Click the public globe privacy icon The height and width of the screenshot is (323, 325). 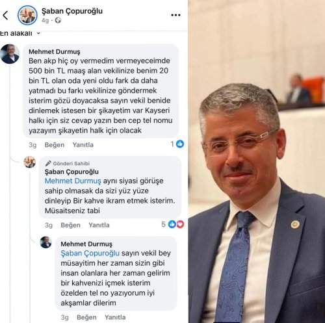click(x=58, y=20)
